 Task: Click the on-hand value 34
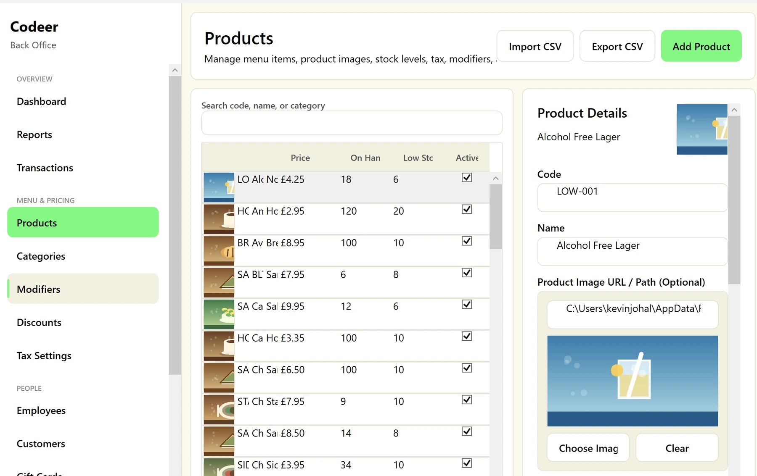coord(346,465)
